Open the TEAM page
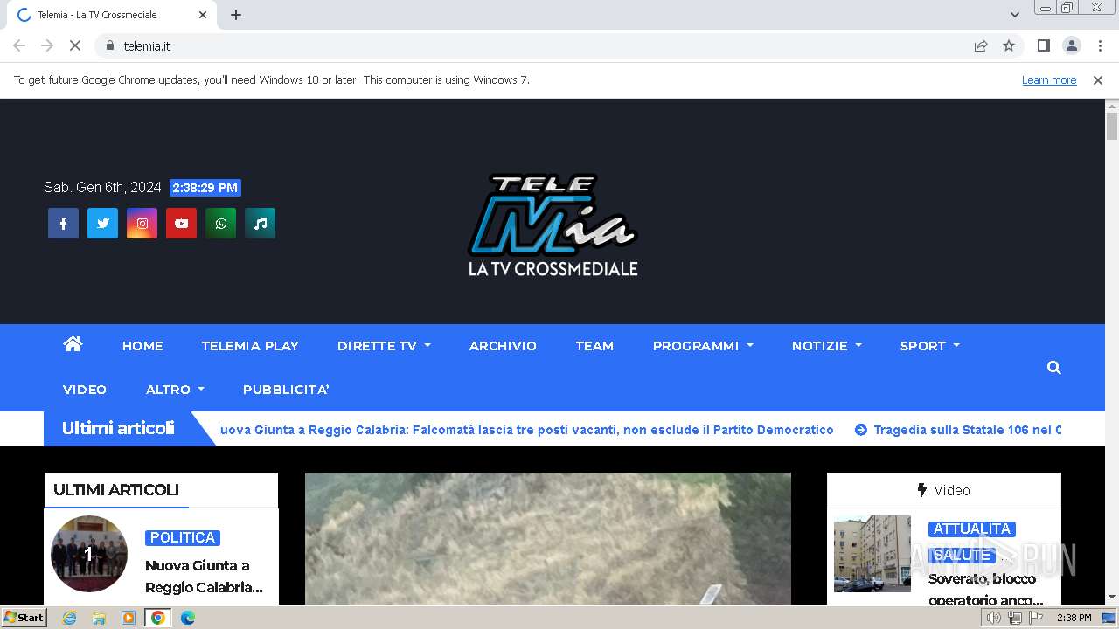The image size is (1119, 629). pyautogui.click(x=594, y=346)
